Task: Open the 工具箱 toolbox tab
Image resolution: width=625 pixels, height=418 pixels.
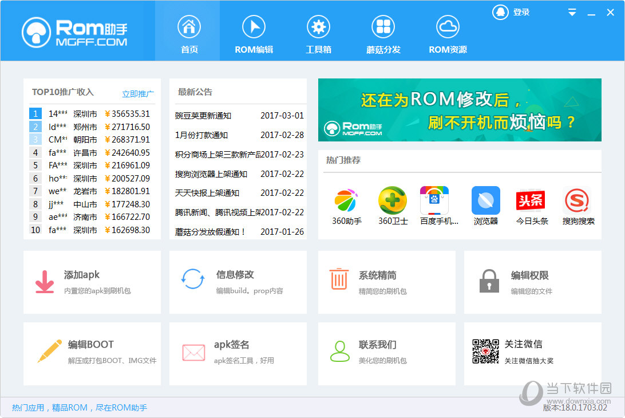Action: (x=318, y=35)
